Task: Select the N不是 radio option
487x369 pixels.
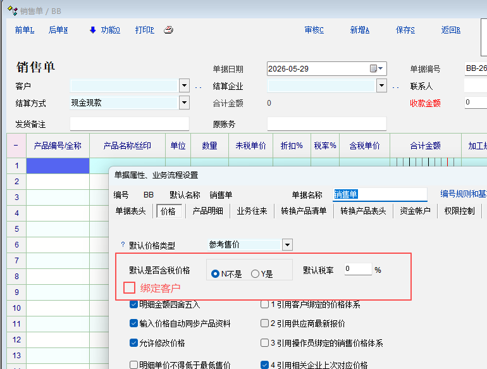Action: tap(215, 274)
